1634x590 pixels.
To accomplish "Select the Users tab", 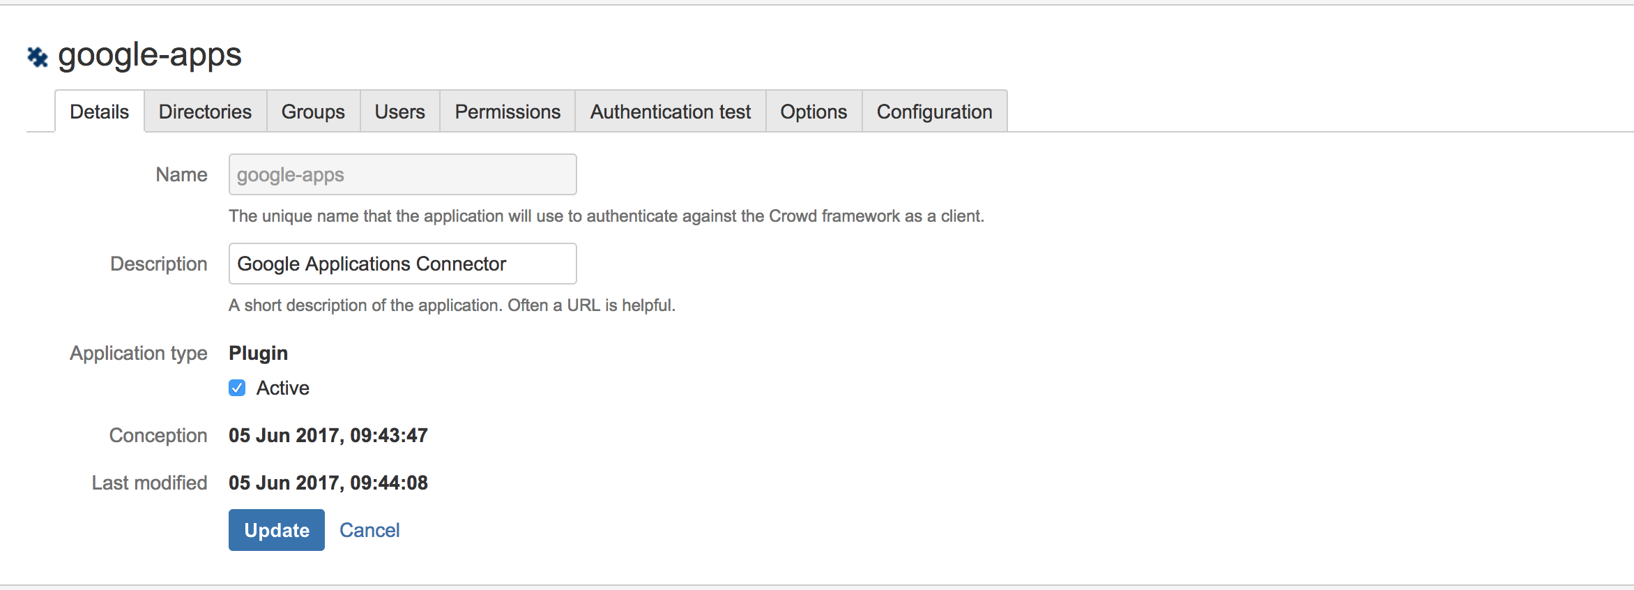I will coord(399,112).
